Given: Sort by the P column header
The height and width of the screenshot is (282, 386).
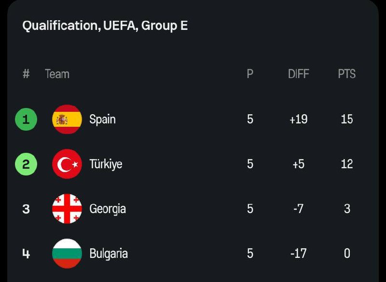Looking at the screenshot, I should pyautogui.click(x=250, y=74).
